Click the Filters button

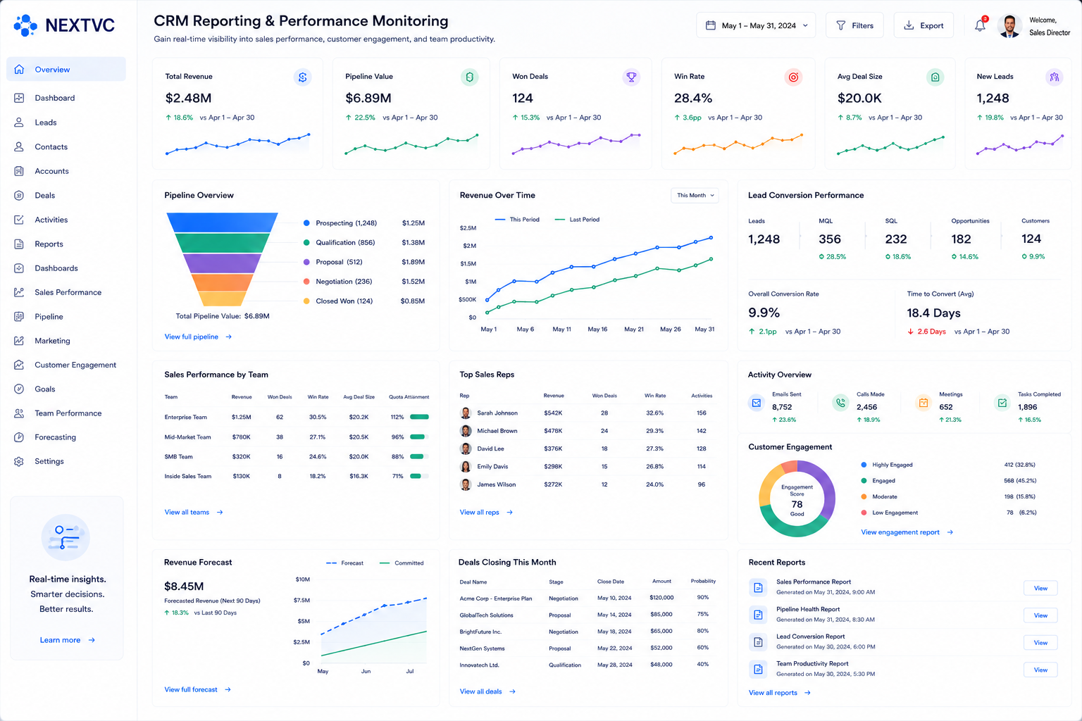854,25
